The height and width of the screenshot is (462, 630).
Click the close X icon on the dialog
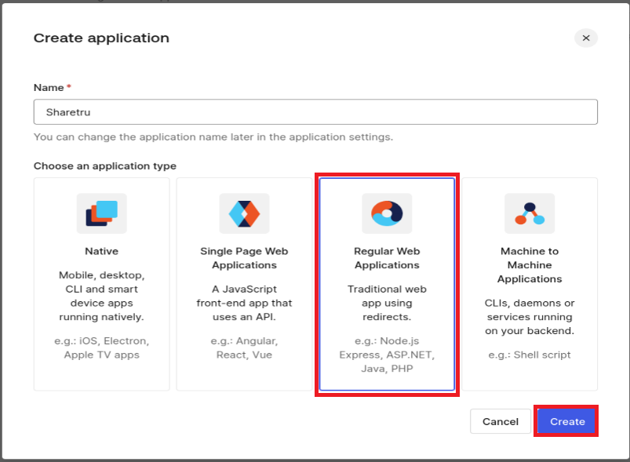(585, 38)
